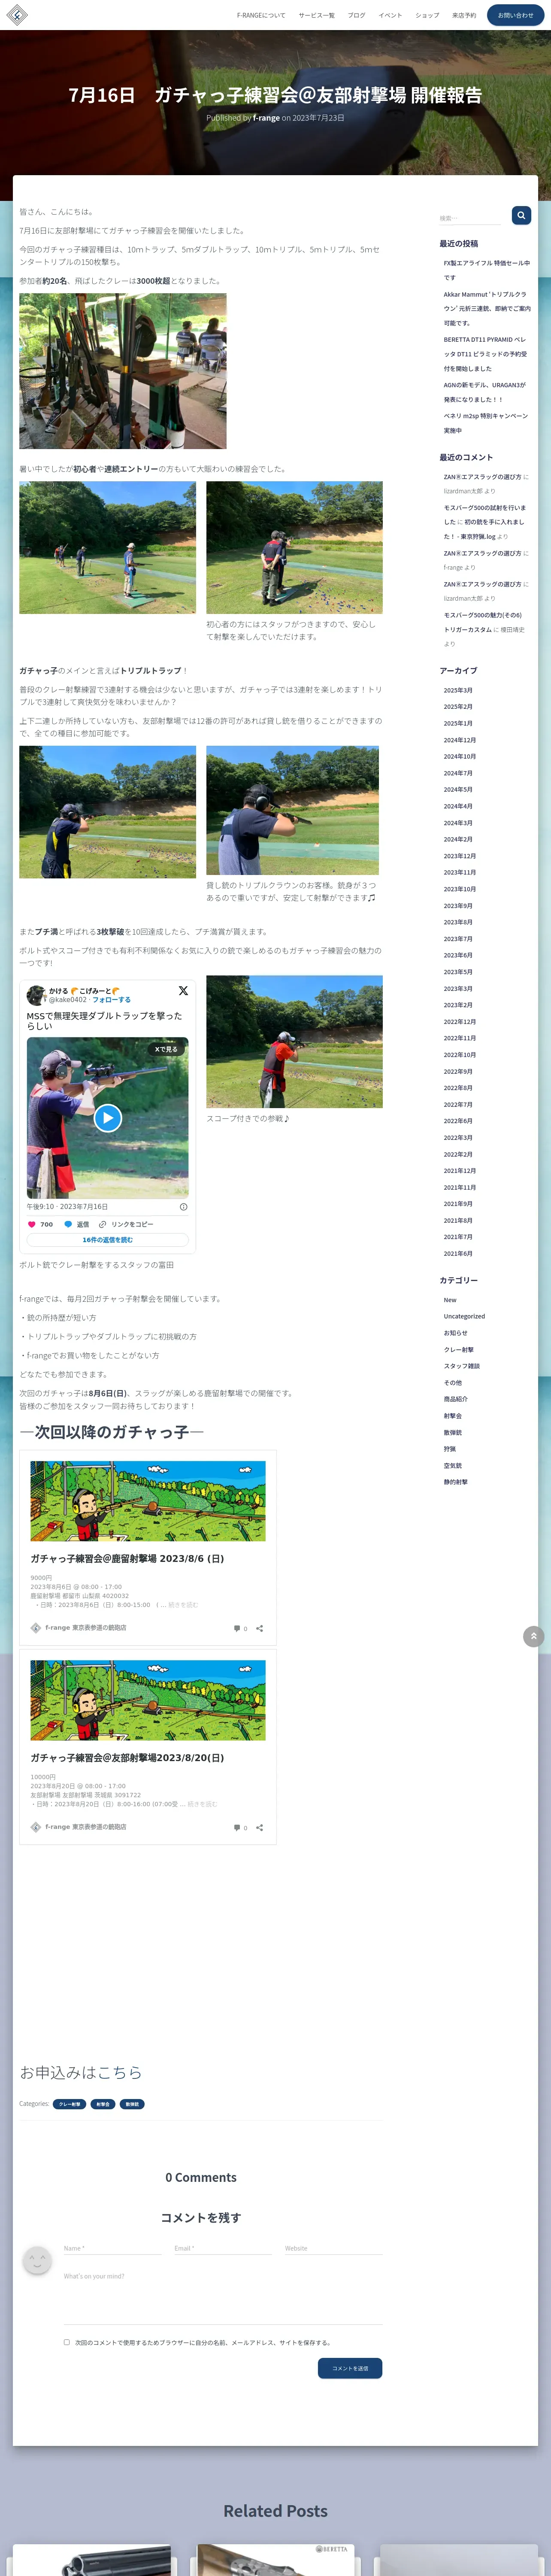Screen dimensions: 551x2576
Task: Open the 商品紹介 category link
Action: [456, 1399]
